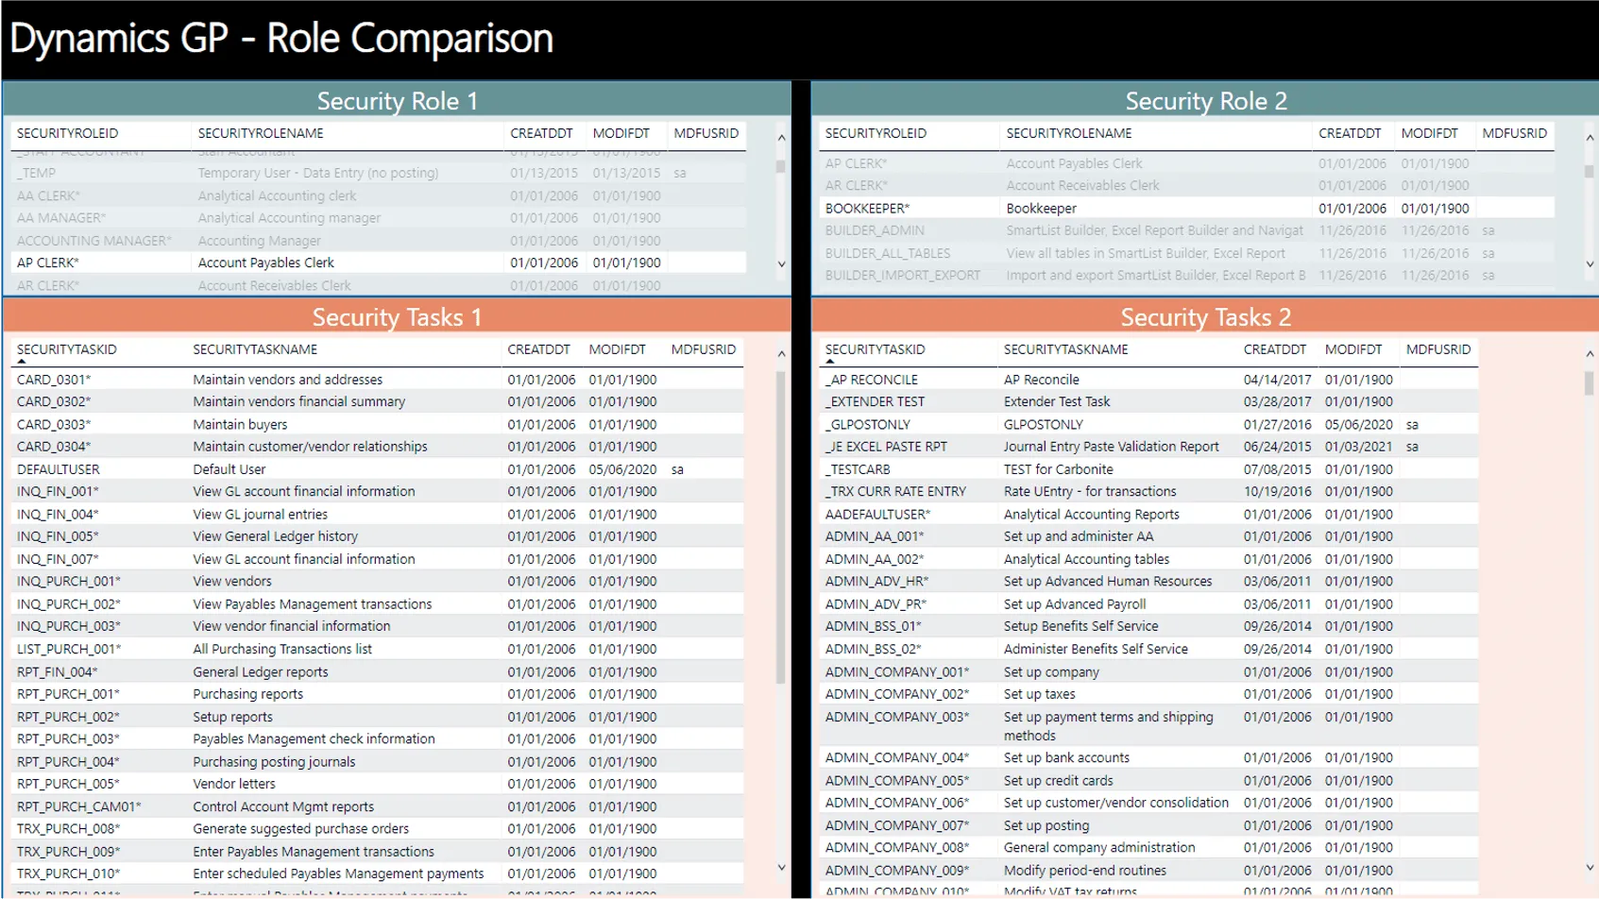This screenshot has width=1599, height=899.
Task: Click scroll-up arrow in Security Role 2 table
Action: click(1590, 138)
